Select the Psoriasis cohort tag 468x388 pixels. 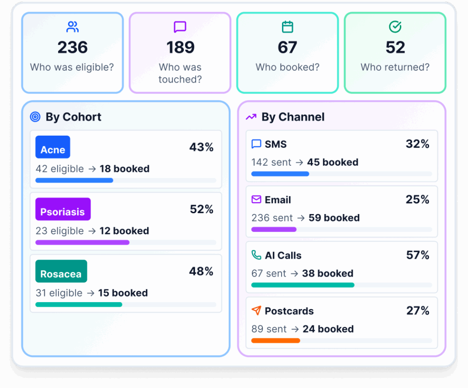pyautogui.click(x=63, y=209)
